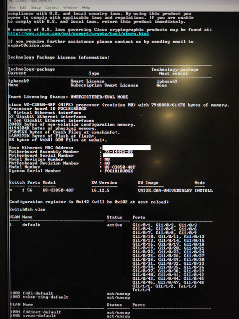Click the Configuration register 0x142 line
Viewport: 239px width, 319px height.
coord(89,202)
